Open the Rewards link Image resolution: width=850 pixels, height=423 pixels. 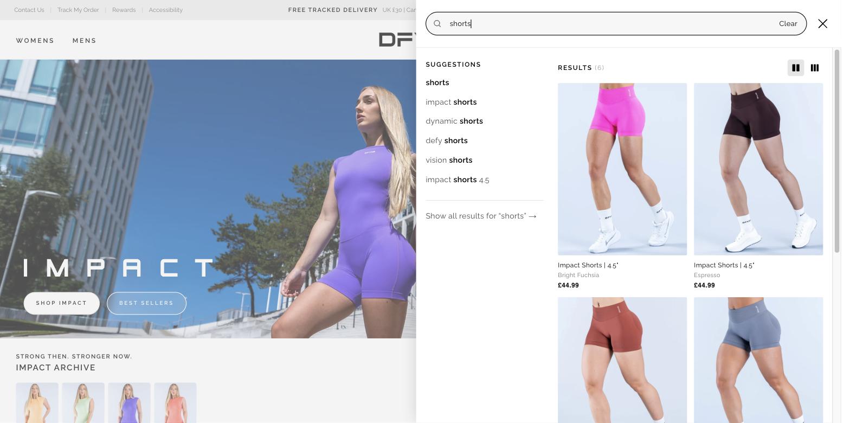[124, 10]
